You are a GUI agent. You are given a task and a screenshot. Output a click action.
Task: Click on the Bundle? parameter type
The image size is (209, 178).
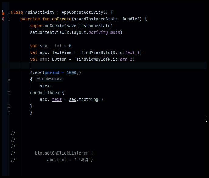(131, 19)
